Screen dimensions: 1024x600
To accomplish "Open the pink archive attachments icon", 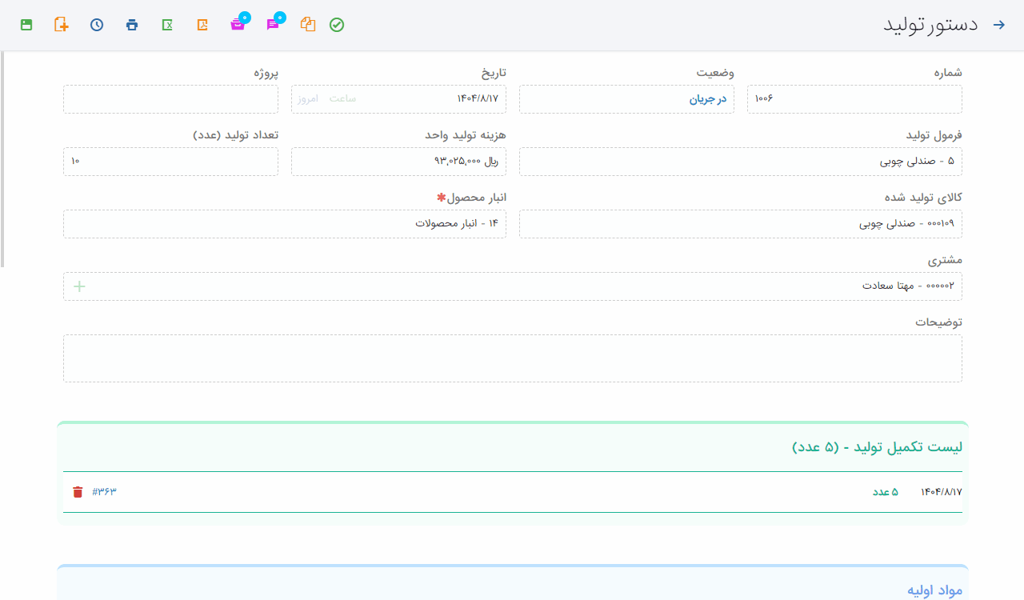I will coord(238,25).
